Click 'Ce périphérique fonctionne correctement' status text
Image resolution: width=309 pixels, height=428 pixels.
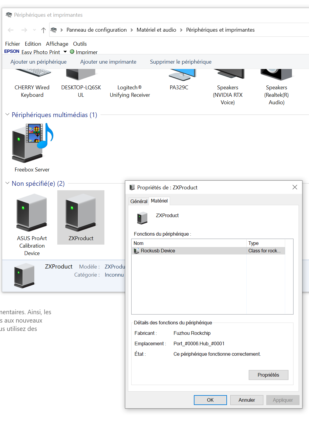(217, 354)
